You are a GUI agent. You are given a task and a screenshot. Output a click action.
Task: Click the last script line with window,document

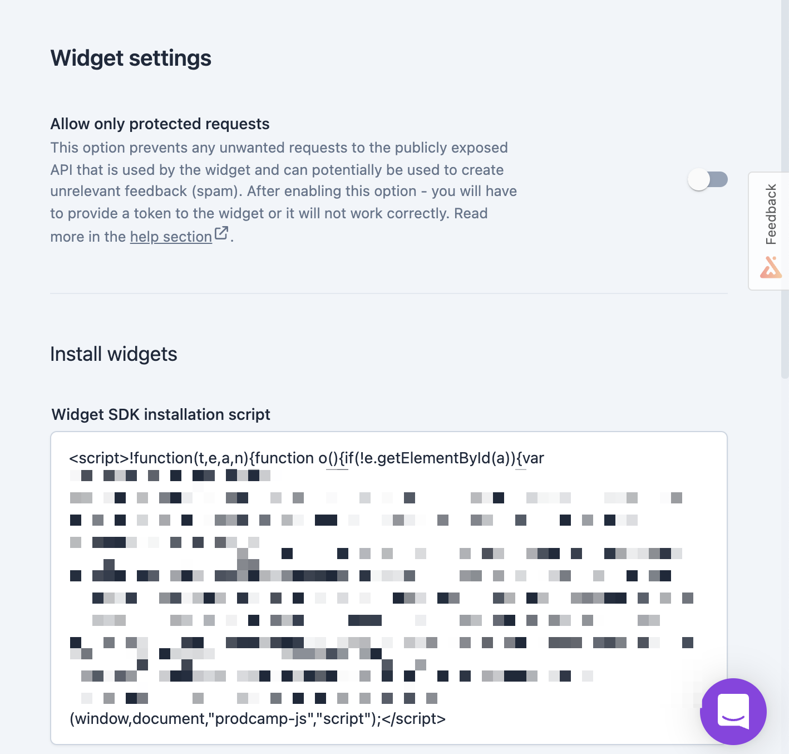coord(258,718)
